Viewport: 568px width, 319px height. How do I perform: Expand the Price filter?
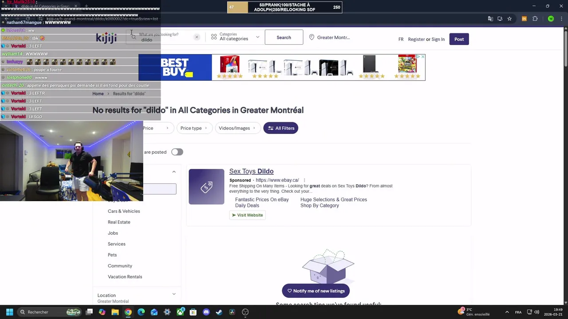156,128
